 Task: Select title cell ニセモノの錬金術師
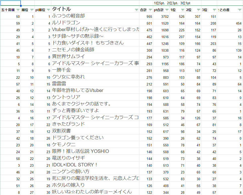(95, 50)
